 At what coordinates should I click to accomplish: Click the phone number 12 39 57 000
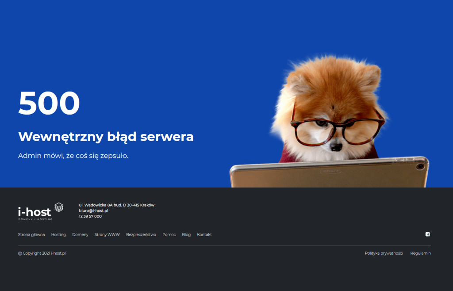click(x=90, y=216)
